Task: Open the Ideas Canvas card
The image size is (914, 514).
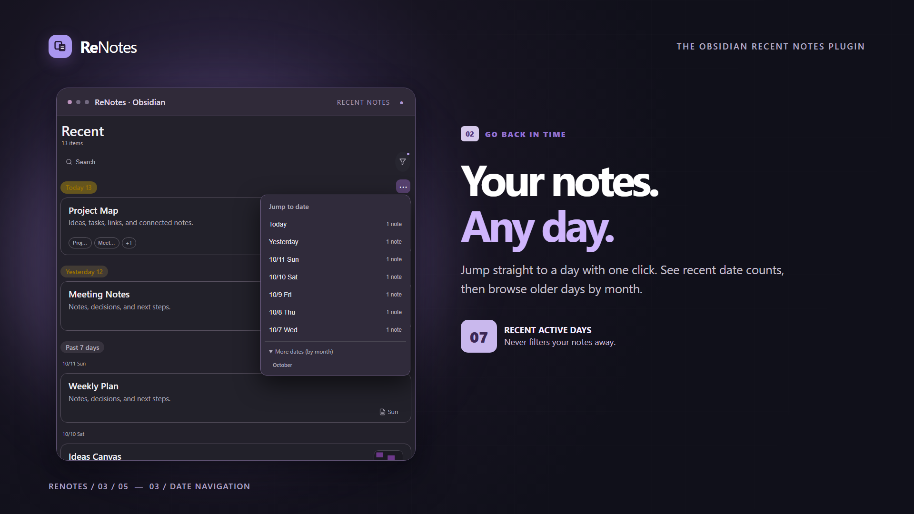Action: point(236,453)
